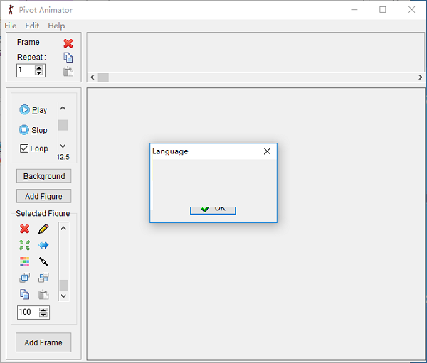Click the speed scrollbar thumb
This screenshot has width=427, height=363.
click(63, 125)
